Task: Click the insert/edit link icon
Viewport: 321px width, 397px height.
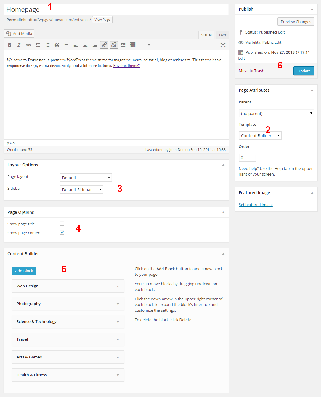Action: [104, 45]
